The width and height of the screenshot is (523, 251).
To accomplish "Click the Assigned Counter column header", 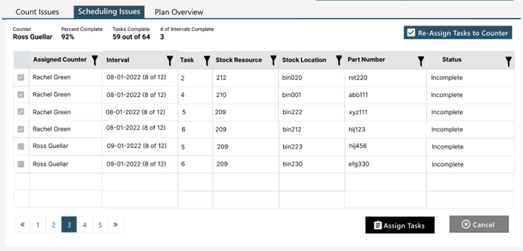I will click(59, 59).
